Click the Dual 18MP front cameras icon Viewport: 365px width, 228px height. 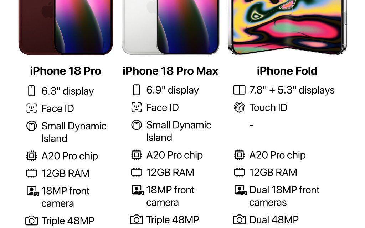coord(241,190)
